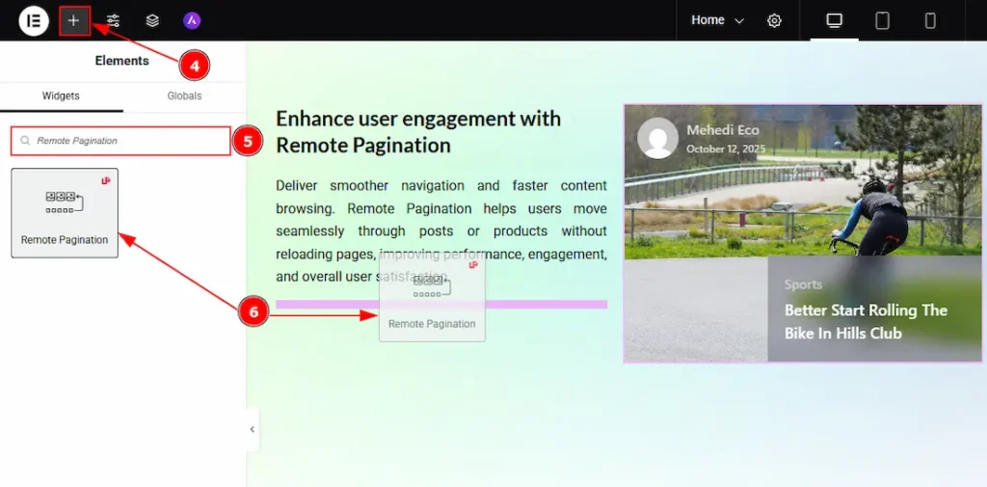Open Site Settings sliders icon
Viewport: 987px width, 487px height.
[x=114, y=20]
